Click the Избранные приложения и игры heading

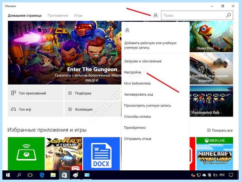pos(47,130)
